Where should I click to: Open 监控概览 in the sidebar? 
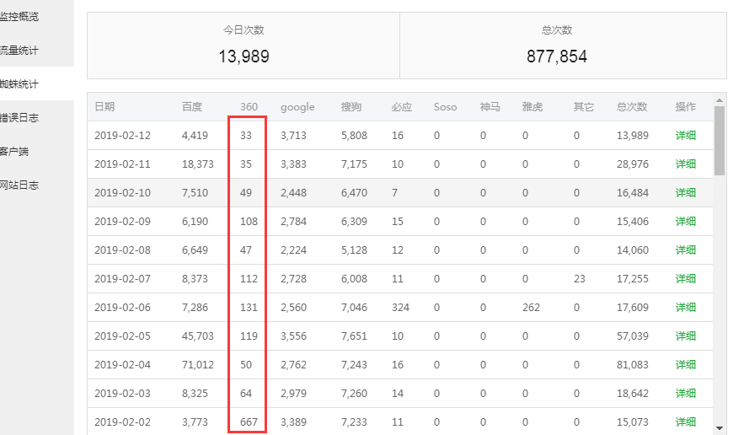tap(20, 17)
